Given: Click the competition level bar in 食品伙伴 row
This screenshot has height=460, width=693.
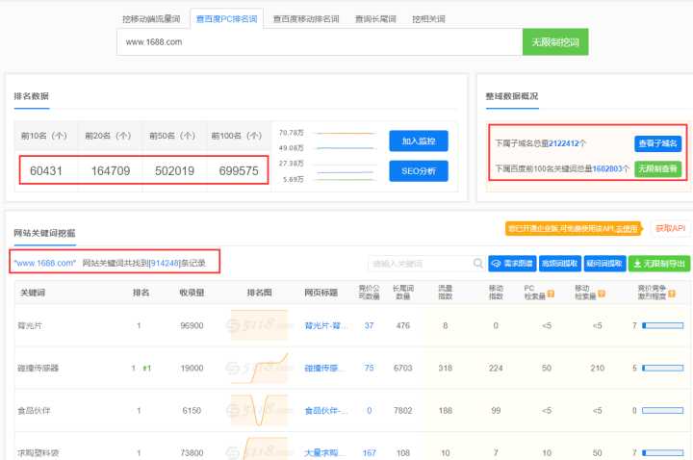Looking at the screenshot, I should (663, 411).
